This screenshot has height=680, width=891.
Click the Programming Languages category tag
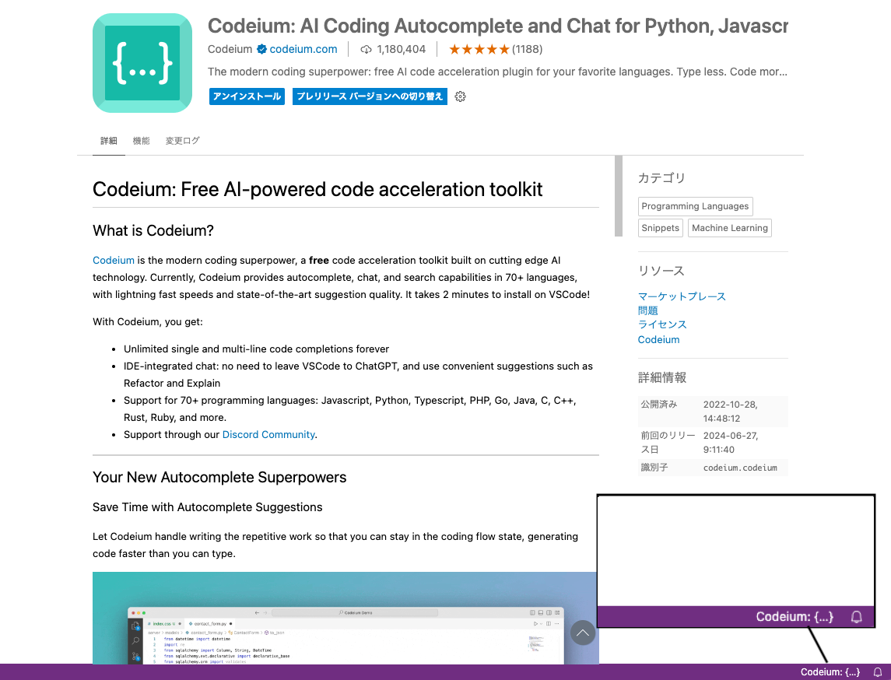[695, 205]
